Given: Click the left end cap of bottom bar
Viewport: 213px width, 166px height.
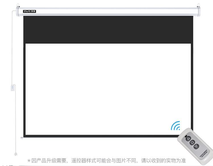Looking at the screenshot, I should [x=22, y=138].
